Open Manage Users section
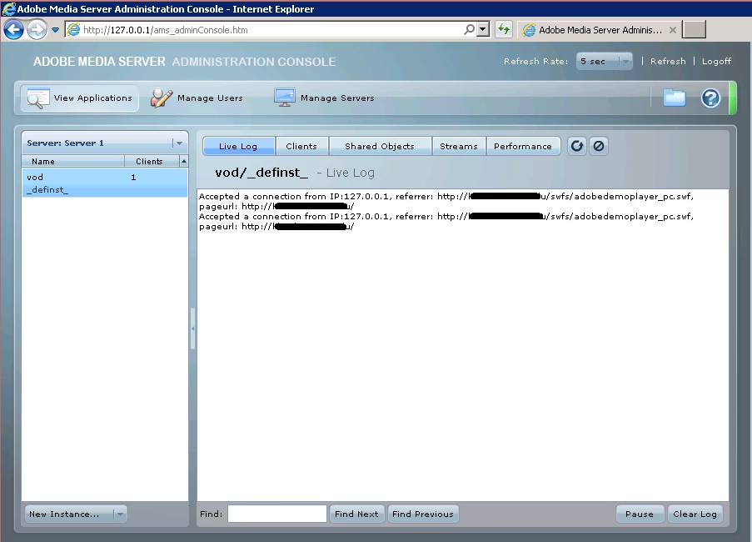The width and height of the screenshot is (752, 542). pos(197,98)
